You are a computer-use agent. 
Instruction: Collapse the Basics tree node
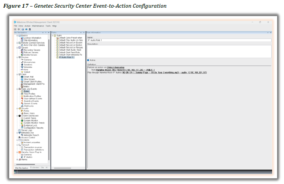tap(17, 36)
